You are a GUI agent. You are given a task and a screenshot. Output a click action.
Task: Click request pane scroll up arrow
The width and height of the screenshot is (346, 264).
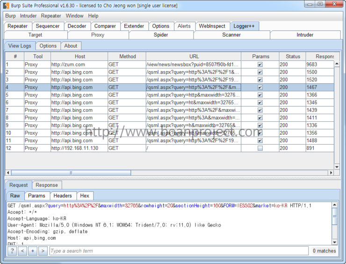[334, 205]
